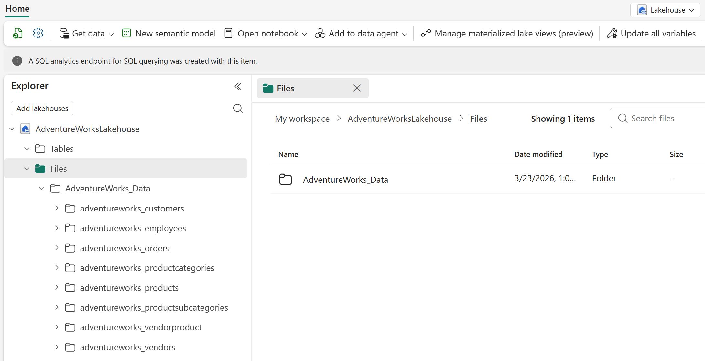
Task: Click the adventureworks_productcategories folder icon
Action: click(70, 268)
